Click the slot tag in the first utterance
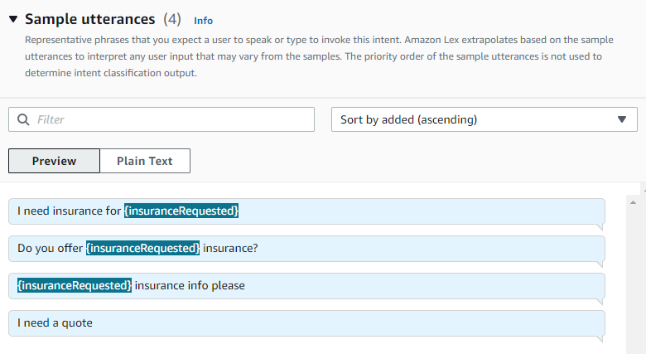646x354 pixels. coord(181,211)
